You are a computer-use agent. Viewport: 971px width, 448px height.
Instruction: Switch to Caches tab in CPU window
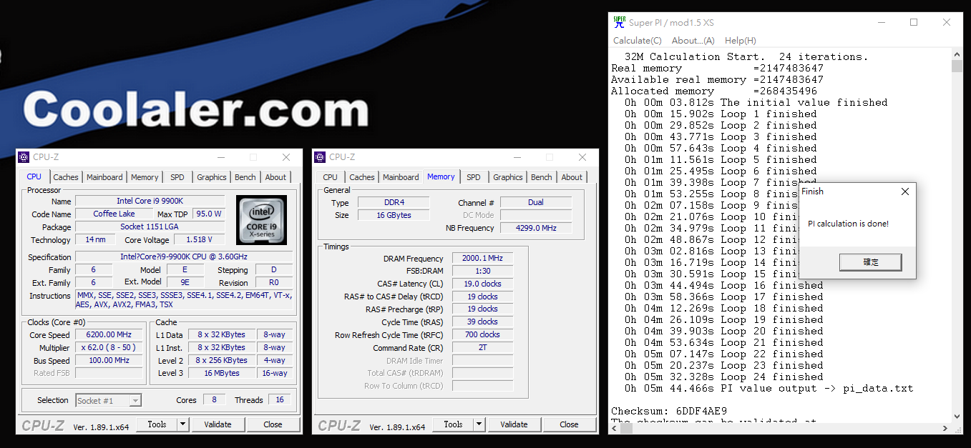[66, 177]
